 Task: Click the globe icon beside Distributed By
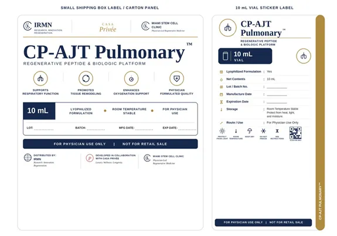tap(28, 158)
